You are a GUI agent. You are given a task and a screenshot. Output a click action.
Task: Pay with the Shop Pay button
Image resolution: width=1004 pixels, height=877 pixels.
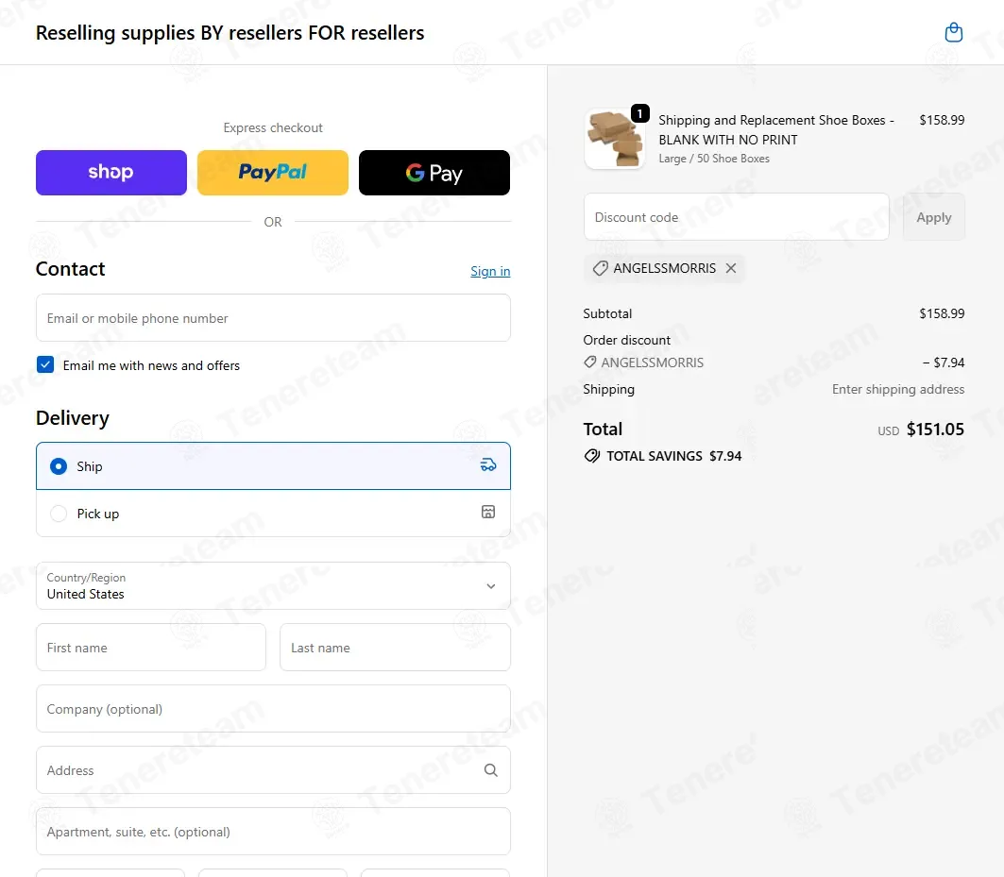pyautogui.click(x=111, y=173)
